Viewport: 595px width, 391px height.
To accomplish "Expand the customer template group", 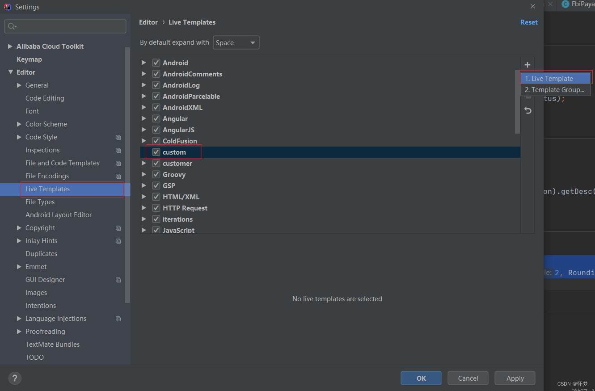I will pyautogui.click(x=144, y=163).
